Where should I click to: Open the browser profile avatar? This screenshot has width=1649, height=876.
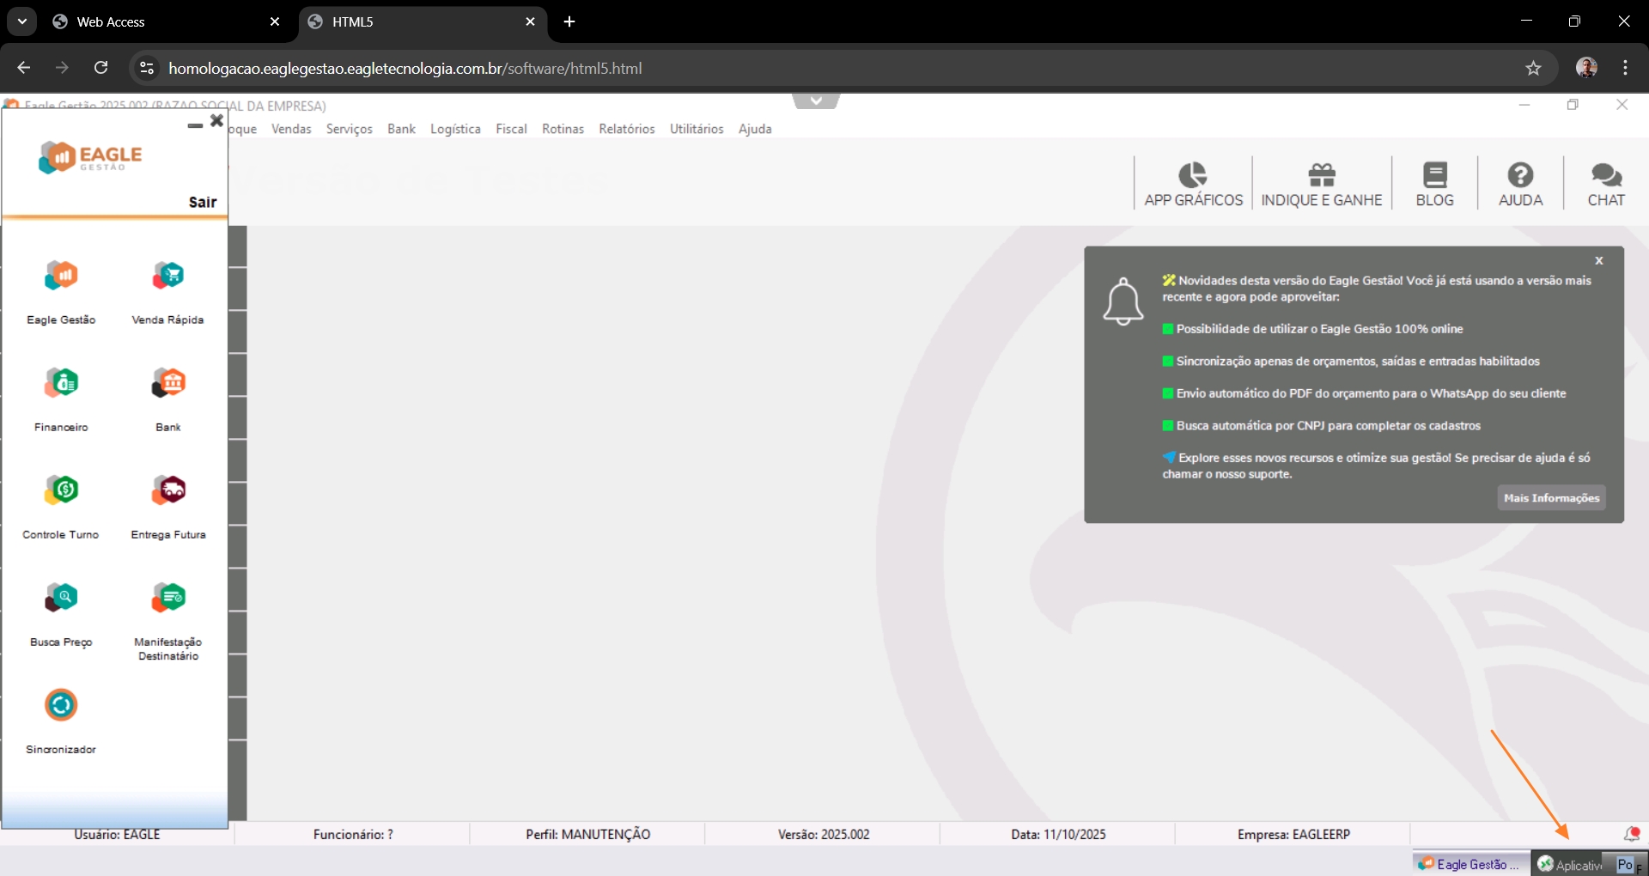click(1586, 68)
